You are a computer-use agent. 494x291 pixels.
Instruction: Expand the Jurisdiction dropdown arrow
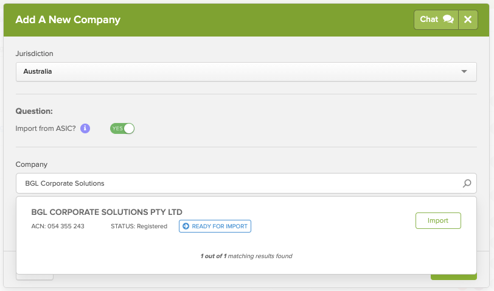coord(464,72)
